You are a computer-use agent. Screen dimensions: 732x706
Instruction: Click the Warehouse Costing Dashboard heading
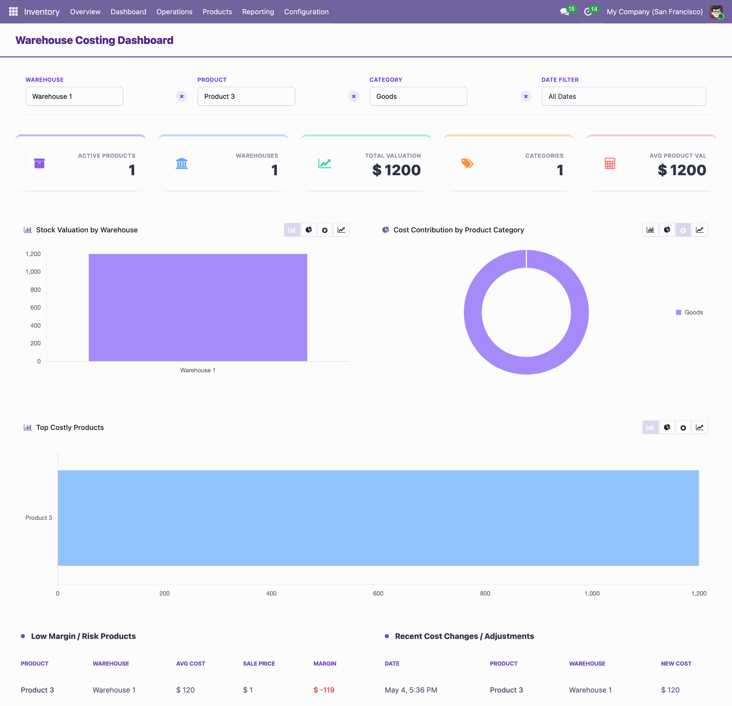(x=95, y=40)
